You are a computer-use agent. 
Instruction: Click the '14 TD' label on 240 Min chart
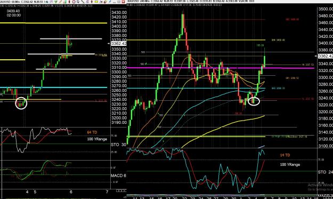pyautogui.click(x=285, y=155)
